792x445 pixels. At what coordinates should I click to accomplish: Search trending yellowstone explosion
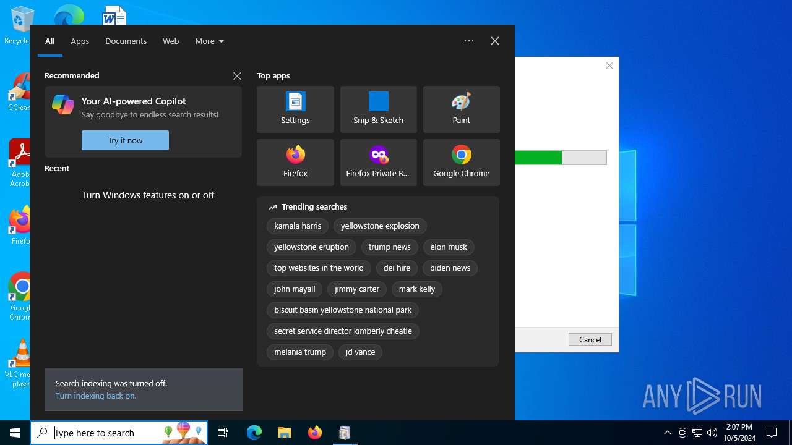pos(380,226)
